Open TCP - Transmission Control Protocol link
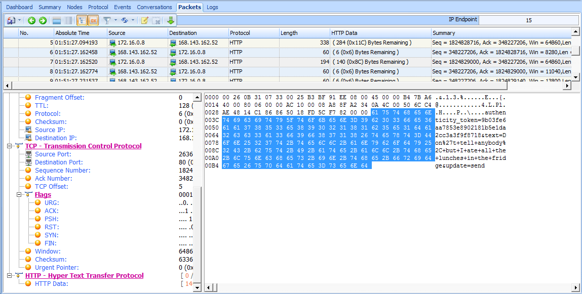582x294 pixels. (x=83, y=146)
